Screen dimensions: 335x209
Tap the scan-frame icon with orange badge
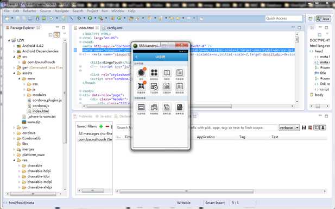pos(141,86)
